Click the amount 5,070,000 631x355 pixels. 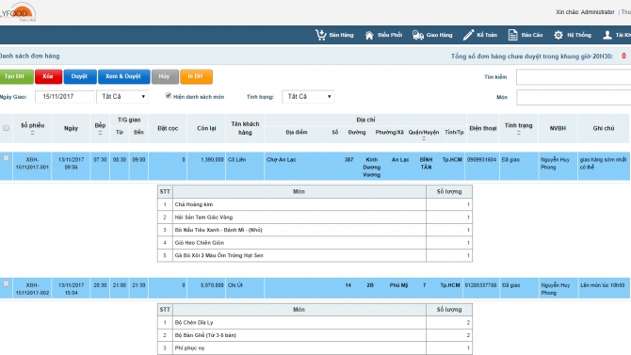(212, 285)
